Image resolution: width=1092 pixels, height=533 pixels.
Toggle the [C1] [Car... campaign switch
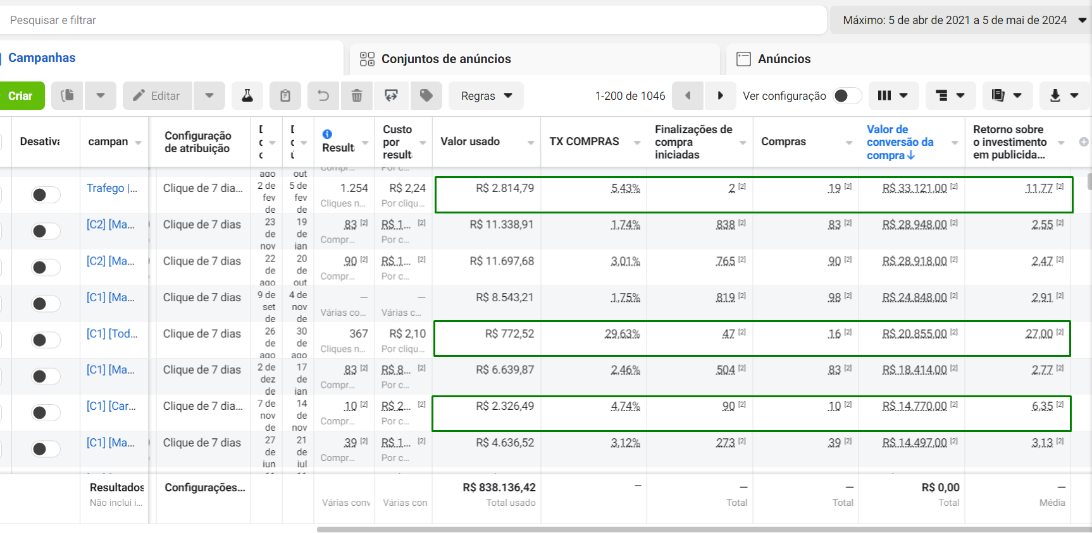(46, 412)
